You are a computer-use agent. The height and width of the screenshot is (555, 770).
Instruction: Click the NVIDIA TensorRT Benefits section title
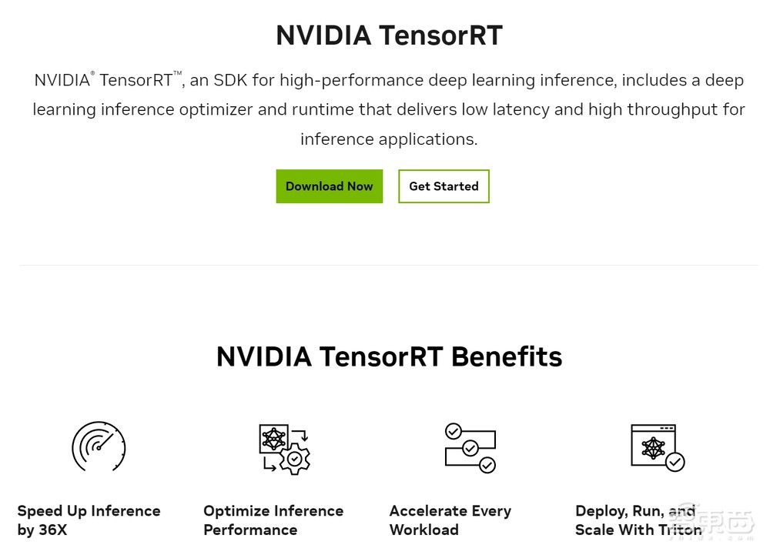(x=390, y=356)
